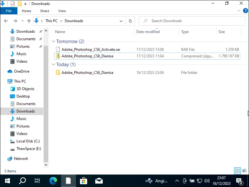Image resolution: width=249 pixels, height=187 pixels.
Task: Sort by Size column header
Action: (222, 32)
